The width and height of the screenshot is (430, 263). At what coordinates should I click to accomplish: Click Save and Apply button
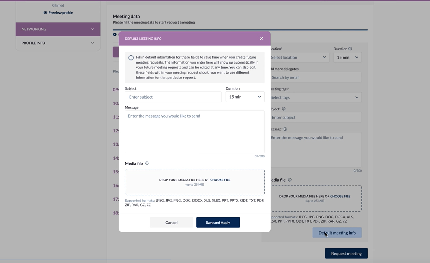[218, 223]
